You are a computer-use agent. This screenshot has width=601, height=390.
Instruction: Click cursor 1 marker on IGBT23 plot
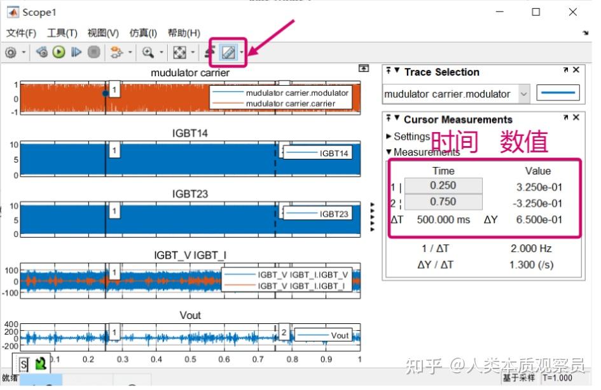tap(114, 211)
